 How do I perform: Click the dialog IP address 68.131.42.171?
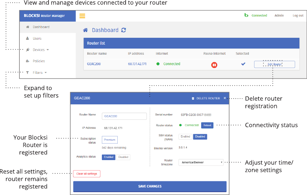(113, 128)
